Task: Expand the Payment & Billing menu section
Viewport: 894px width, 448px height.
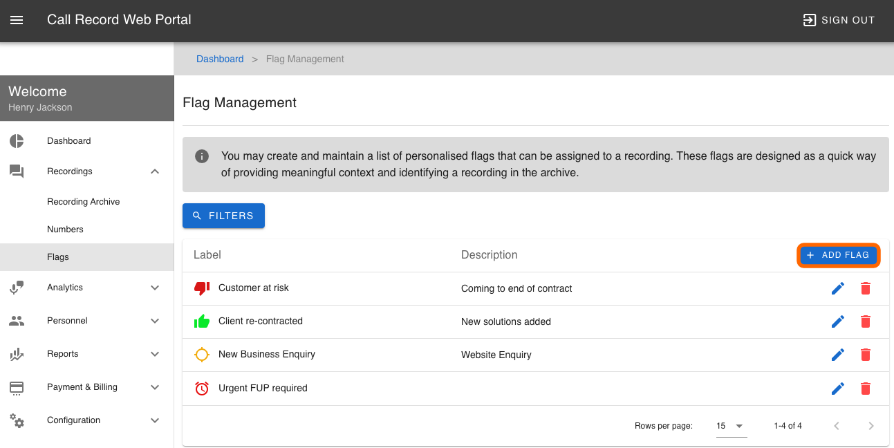Action: [x=155, y=387]
